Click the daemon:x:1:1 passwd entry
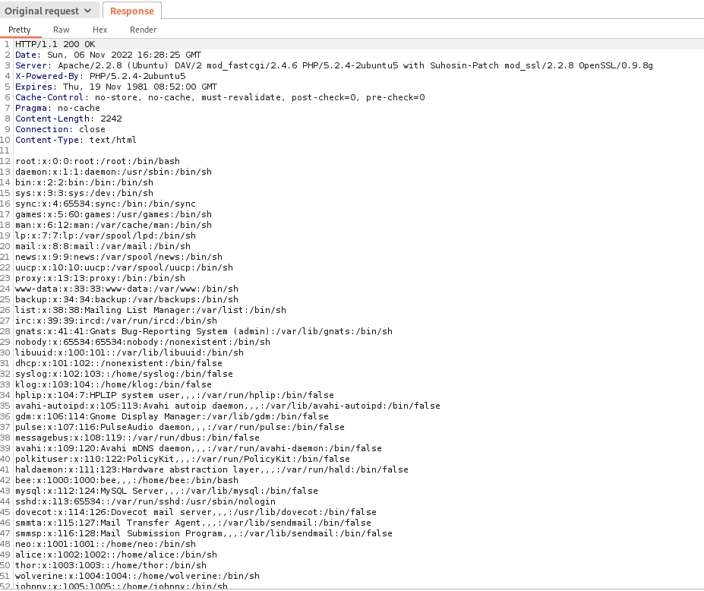This screenshot has height=591, width=704. pos(114,172)
